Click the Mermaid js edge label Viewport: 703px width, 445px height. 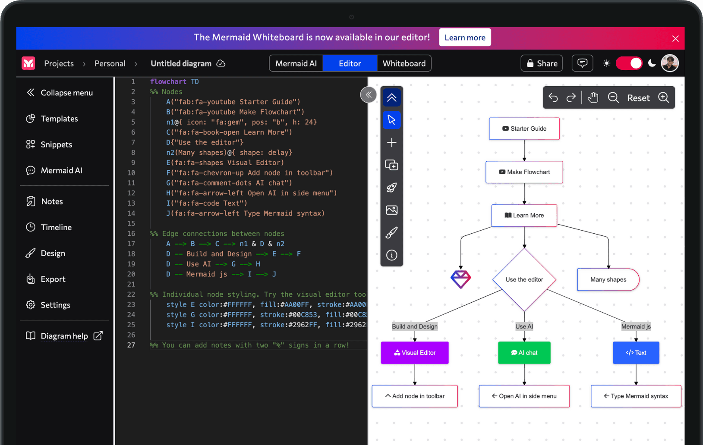pos(636,326)
